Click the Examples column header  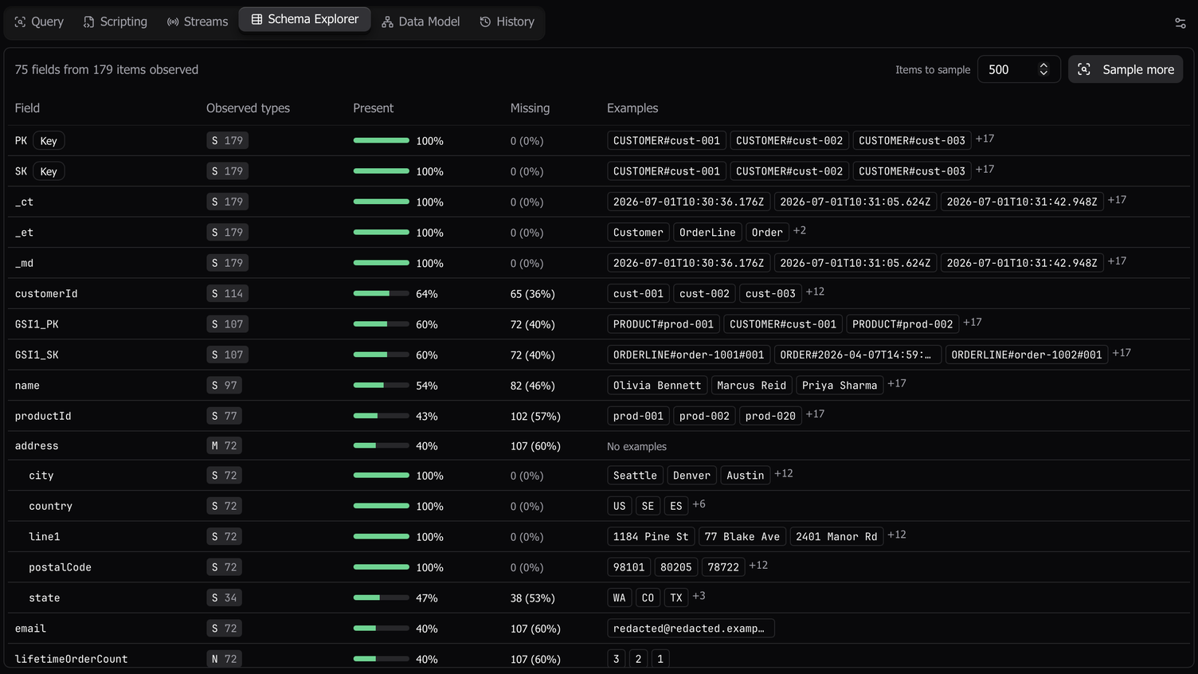pyautogui.click(x=632, y=108)
